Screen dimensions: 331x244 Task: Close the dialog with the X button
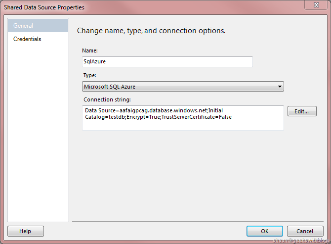point(316,5)
